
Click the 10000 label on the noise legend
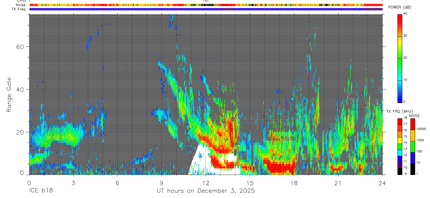click(x=421, y=129)
